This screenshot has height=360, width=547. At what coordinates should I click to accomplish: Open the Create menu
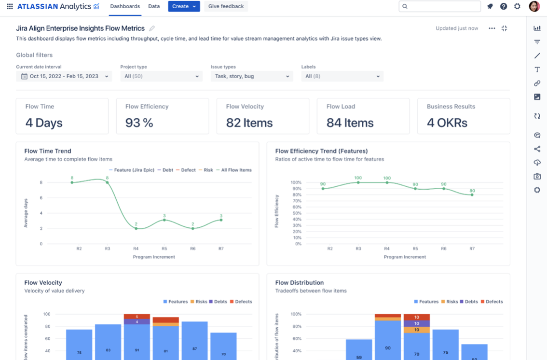pos(184,6)
